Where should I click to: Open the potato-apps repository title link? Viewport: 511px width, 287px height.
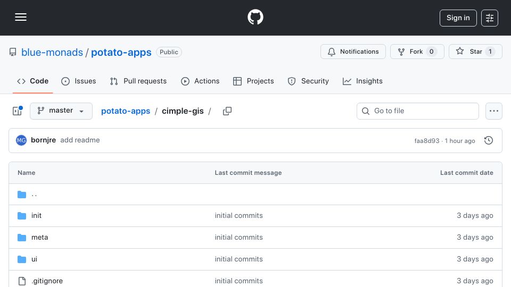pyautogui.click(x=121, y=53)
